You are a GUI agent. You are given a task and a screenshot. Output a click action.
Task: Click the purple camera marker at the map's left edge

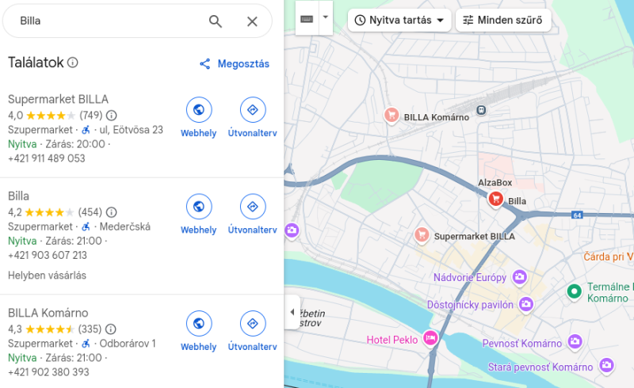pos(292,230)
